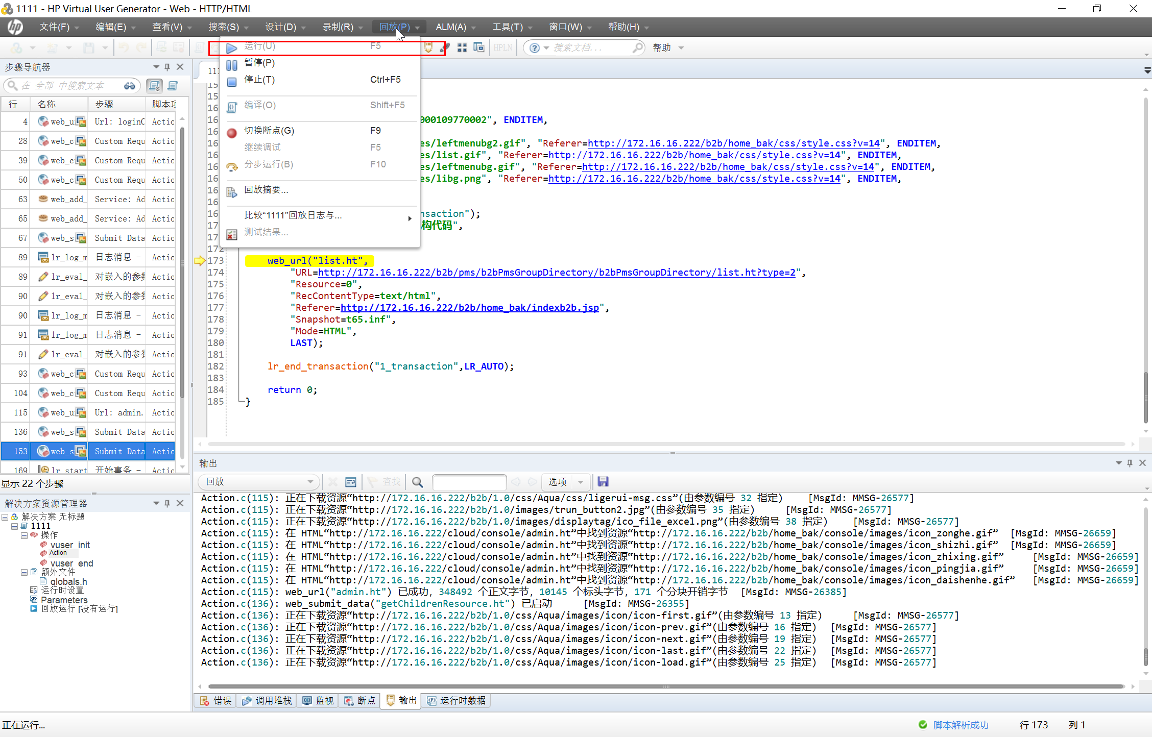The height and width of the screenshot is (737, 1152).
Task: Pin the 输出 panel
Action: pyautogui.click(x=1130, y=463)
